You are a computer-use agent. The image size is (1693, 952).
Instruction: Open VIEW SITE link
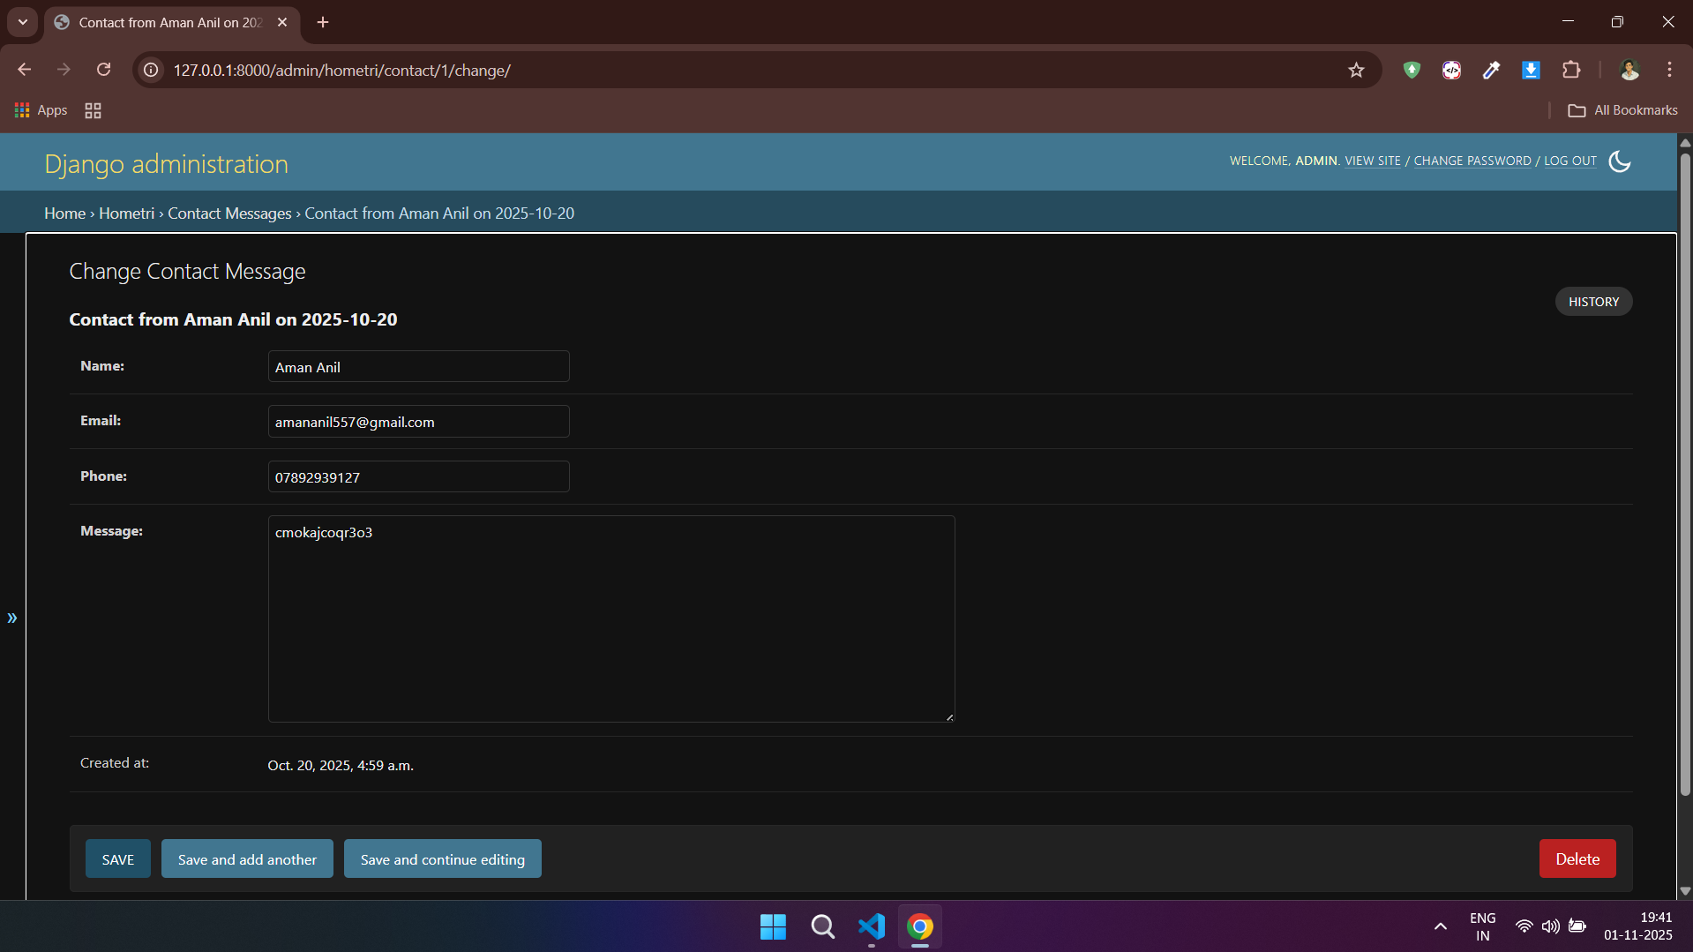pos(1373,161)
